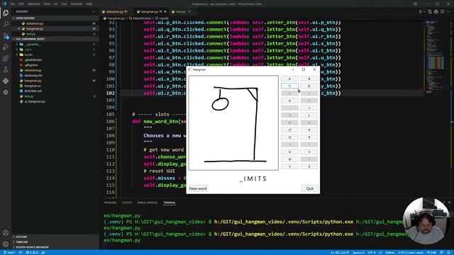Close the hangman.py editor tab

tap(165, 11)
